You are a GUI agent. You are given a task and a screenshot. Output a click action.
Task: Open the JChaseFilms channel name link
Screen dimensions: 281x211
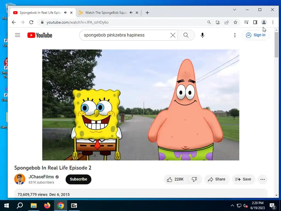click(41, 177)
